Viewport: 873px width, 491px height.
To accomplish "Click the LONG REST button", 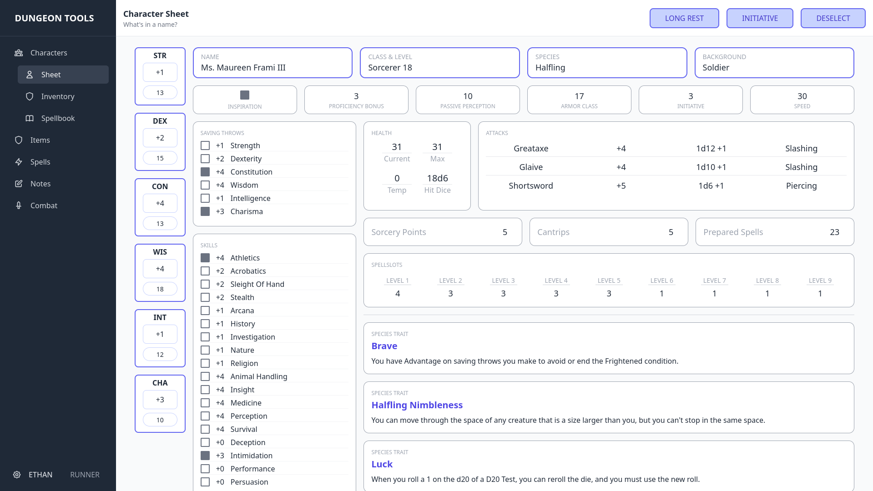I will click(684, 18).
